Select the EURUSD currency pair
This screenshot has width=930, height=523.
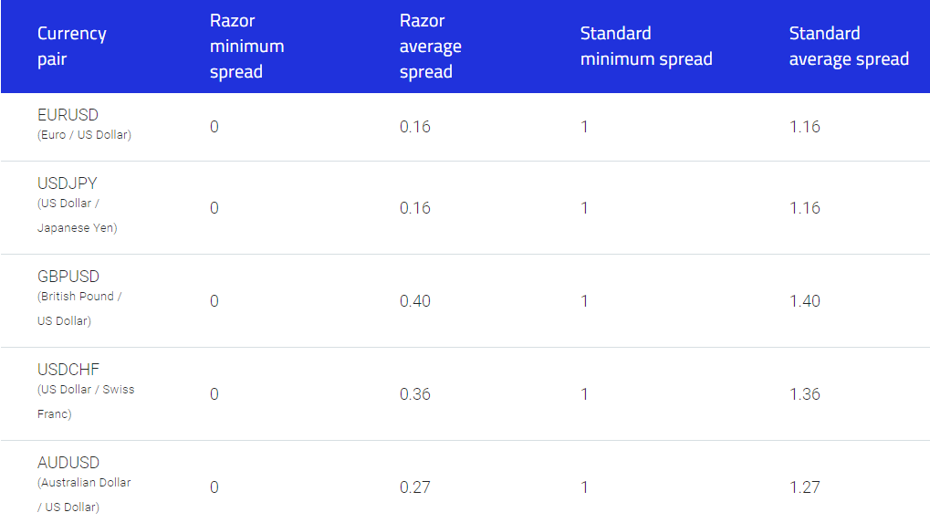pyautogui.click(x=68, y=115)
